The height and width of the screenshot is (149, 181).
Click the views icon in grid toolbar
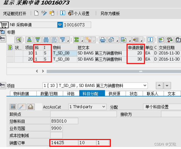click(111, 40)
